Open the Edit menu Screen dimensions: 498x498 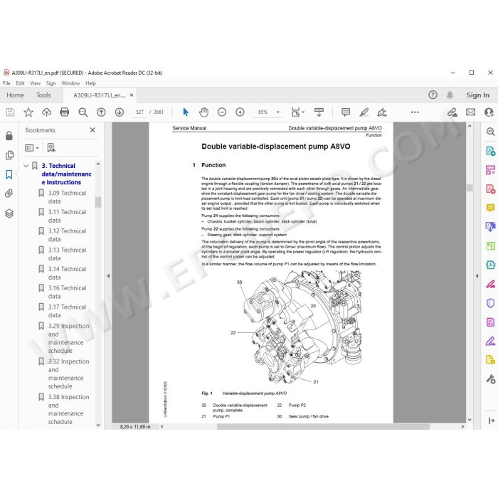pyautogui.click(x=20, y=83)
